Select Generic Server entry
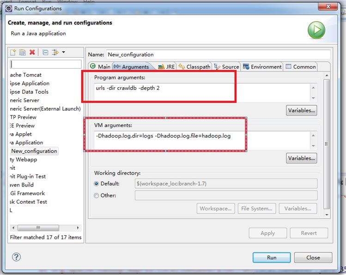The height and width of the screenshot is (275, 346). [25, 100]
